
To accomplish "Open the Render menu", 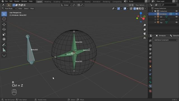I will click(17, 1).
